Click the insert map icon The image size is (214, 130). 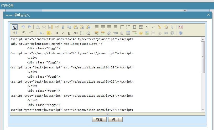coord(147,33)
